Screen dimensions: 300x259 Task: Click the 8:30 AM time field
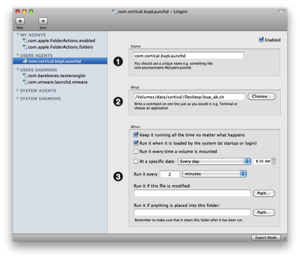pos(262,161)
